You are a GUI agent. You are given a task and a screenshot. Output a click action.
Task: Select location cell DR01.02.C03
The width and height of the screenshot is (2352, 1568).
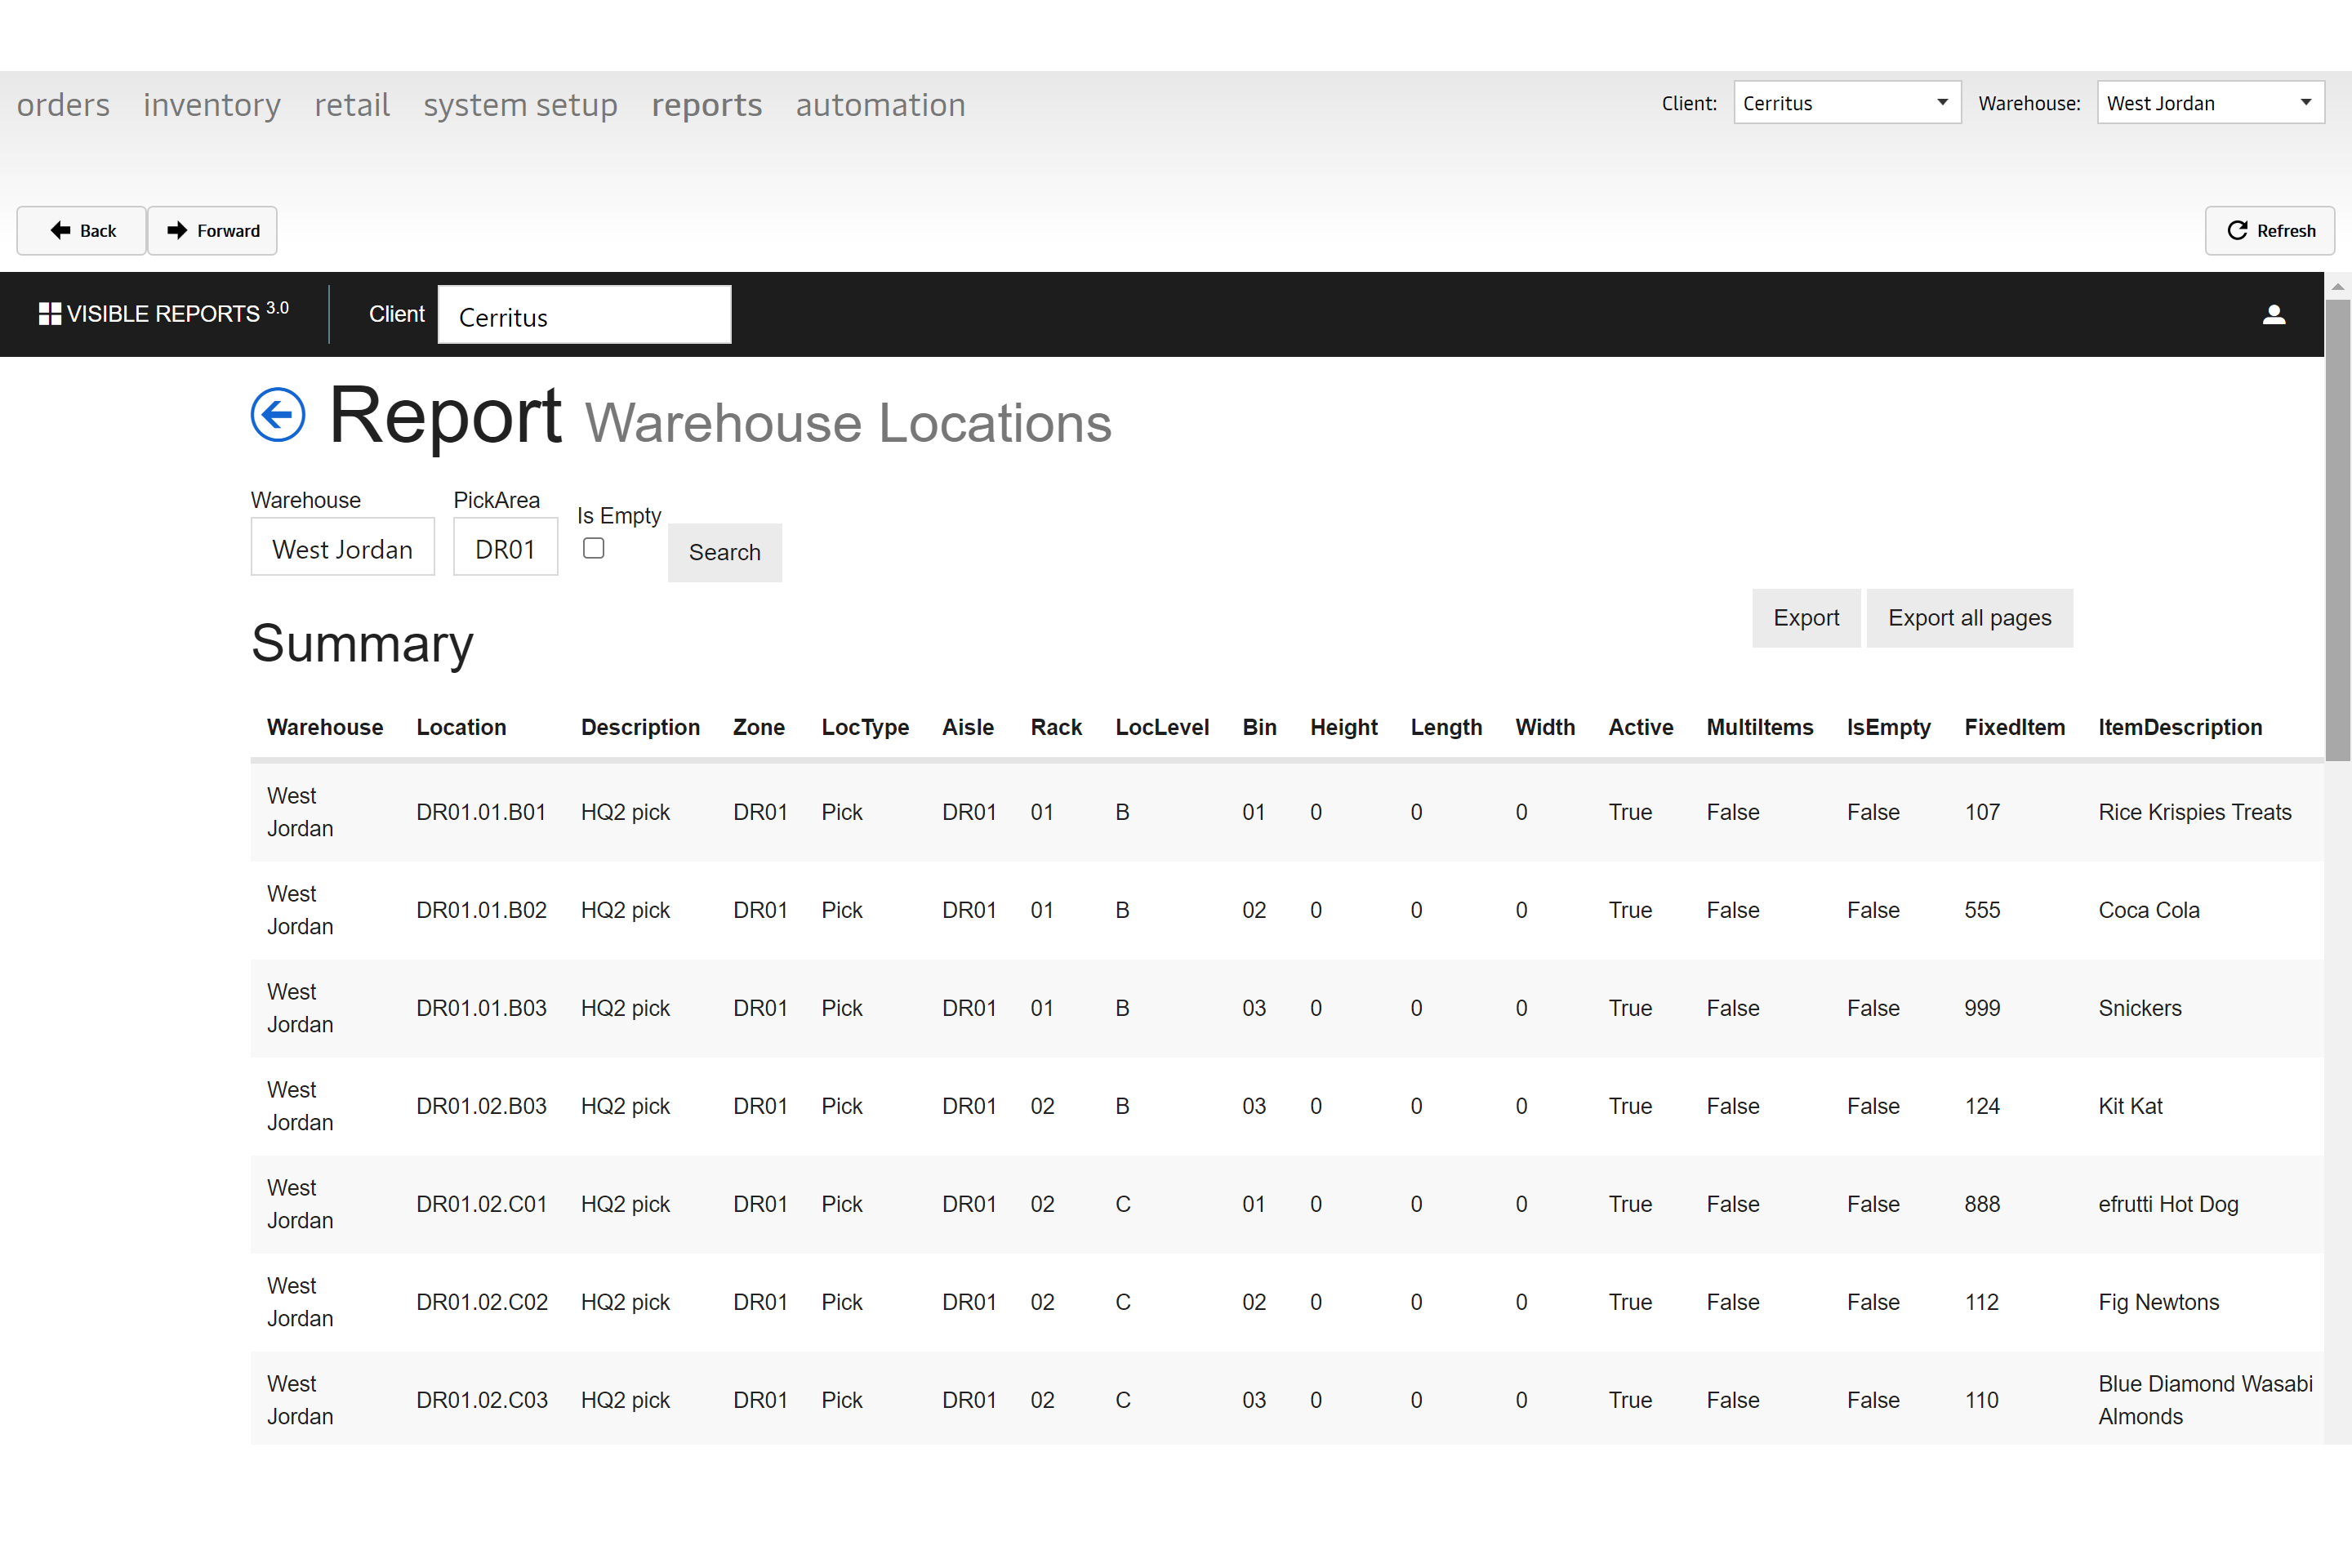tap(482, 1400)
